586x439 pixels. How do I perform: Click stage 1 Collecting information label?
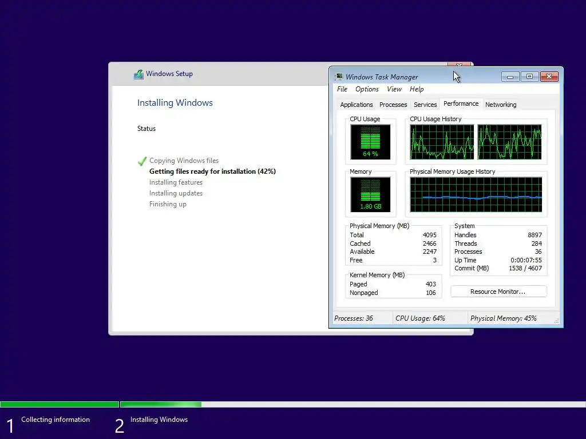click(56, 420)
